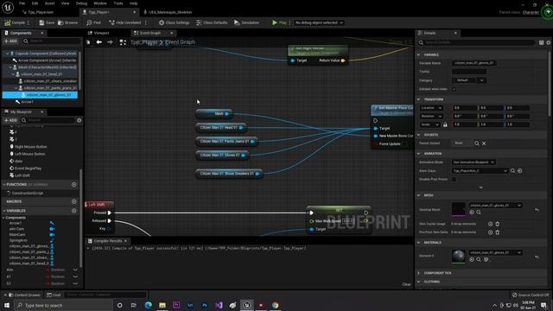Open Anim Class dropdown
The height and width of the screenshot is (311, 553).
480,171
